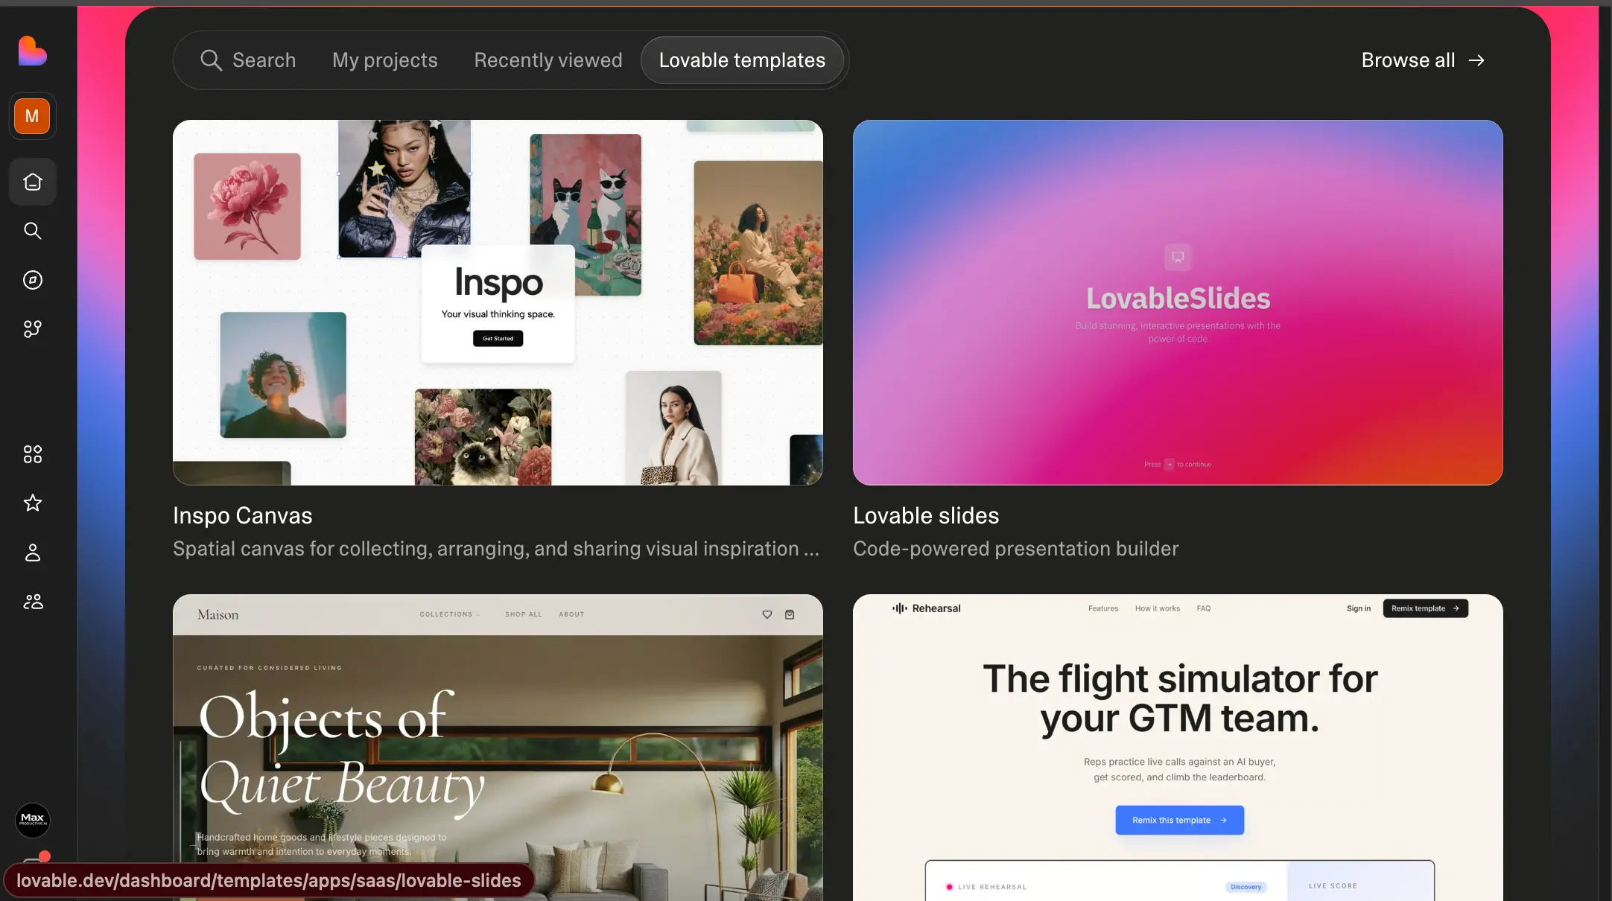Open the Maison store template thumbnail
The image size is (1612, 901).
pos(498,748)
